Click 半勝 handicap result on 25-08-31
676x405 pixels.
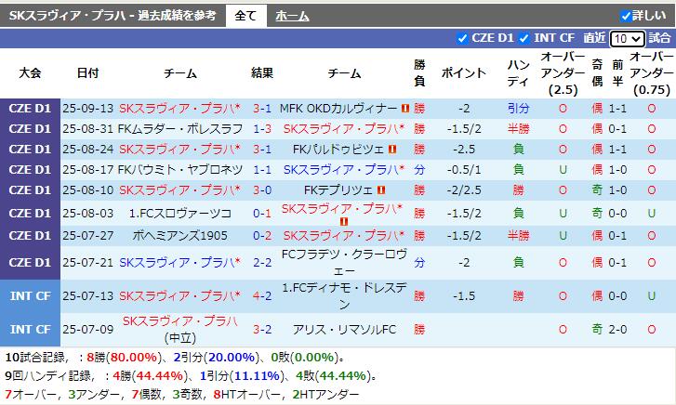pyautogui.click(x=518, y=128)
